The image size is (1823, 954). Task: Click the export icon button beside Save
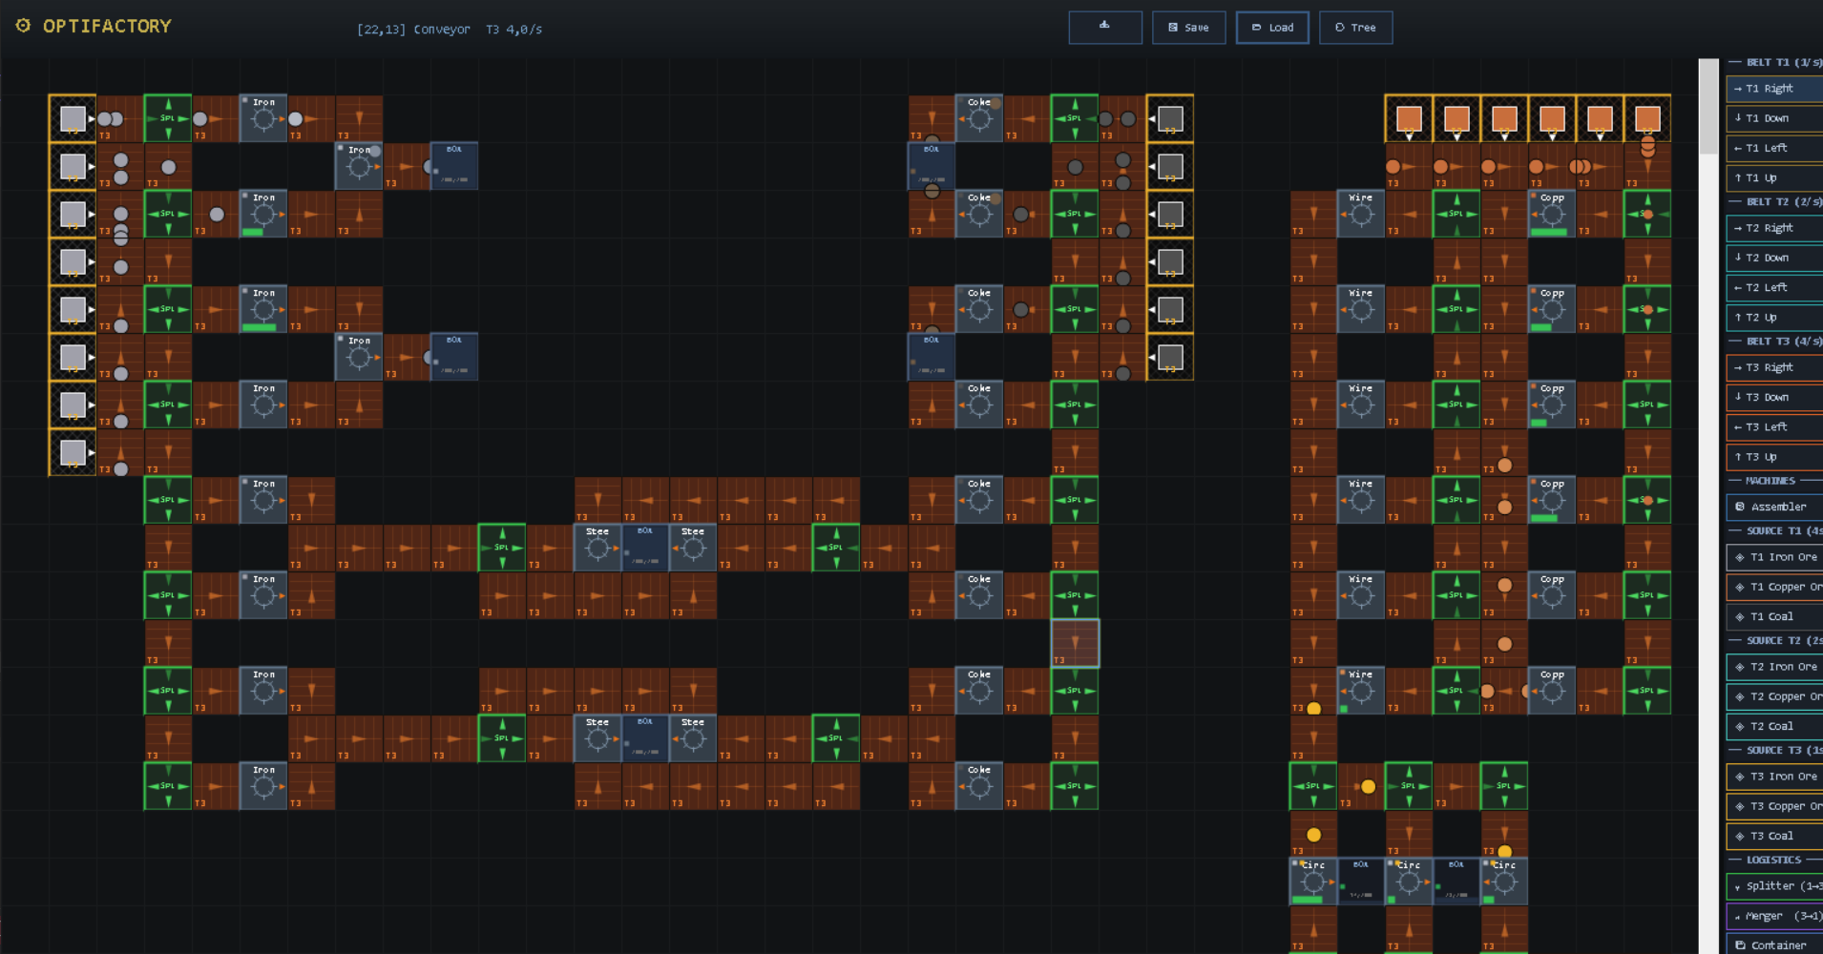pyautogui.click(x=1105, y=28)
